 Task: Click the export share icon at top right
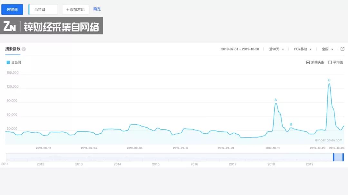click(x=343, y=49)
